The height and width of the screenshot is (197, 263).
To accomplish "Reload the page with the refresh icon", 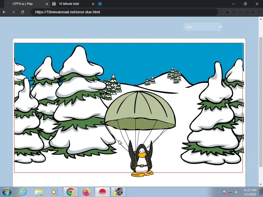I will pos(23,12).
